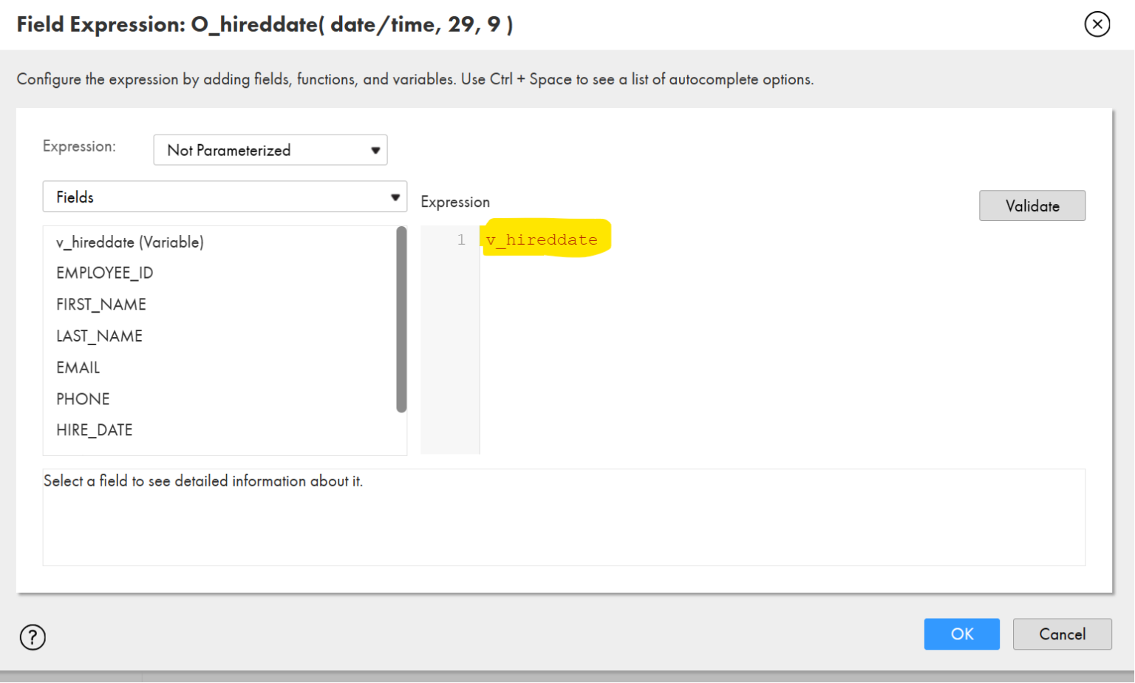This screenshot has height=683, width=1135.
Task: Close the Field Expression dialog via X icon
Action: (1098, 24)
